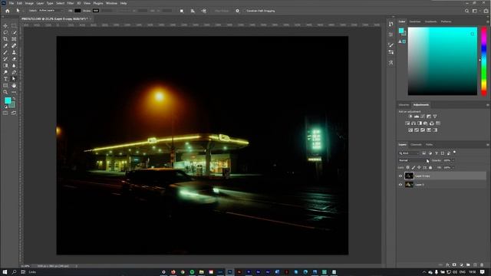491x276 pixels.
Task: Toggle the lock transparent pixels button
Action: (x=407, y=168)
